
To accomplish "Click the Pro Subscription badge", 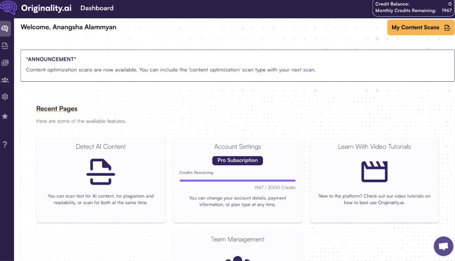I will pos(237,160).
